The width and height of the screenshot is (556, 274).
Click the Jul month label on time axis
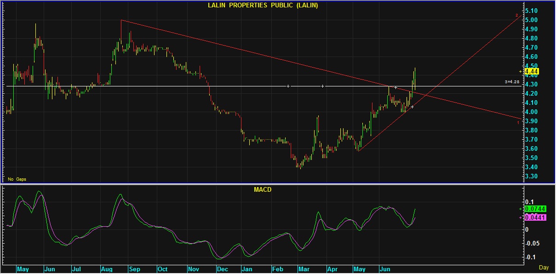[77, 269]
